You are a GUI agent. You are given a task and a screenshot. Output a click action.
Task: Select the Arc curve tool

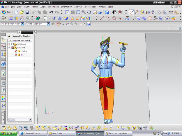107,18
